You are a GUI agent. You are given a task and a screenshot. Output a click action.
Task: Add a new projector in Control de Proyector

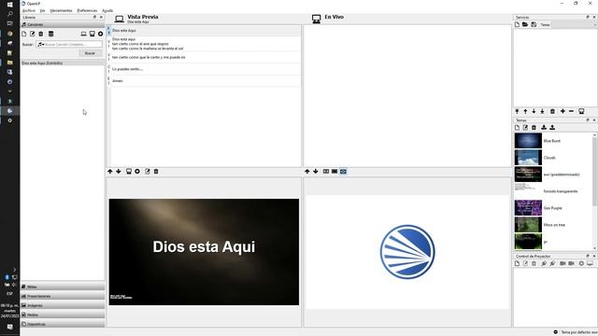click(517, 263)
